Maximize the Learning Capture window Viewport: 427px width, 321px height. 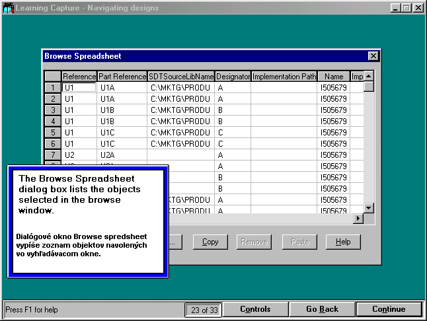pos(407,8)
